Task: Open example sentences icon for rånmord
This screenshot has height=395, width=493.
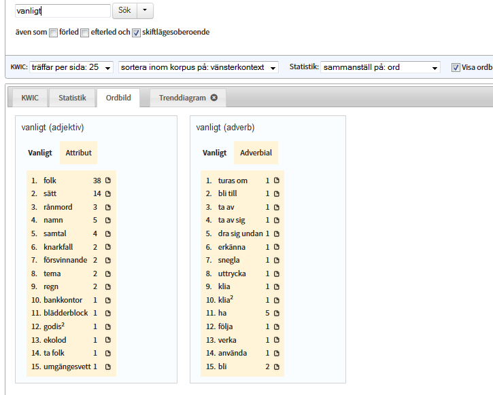Action: click(108, 207)
